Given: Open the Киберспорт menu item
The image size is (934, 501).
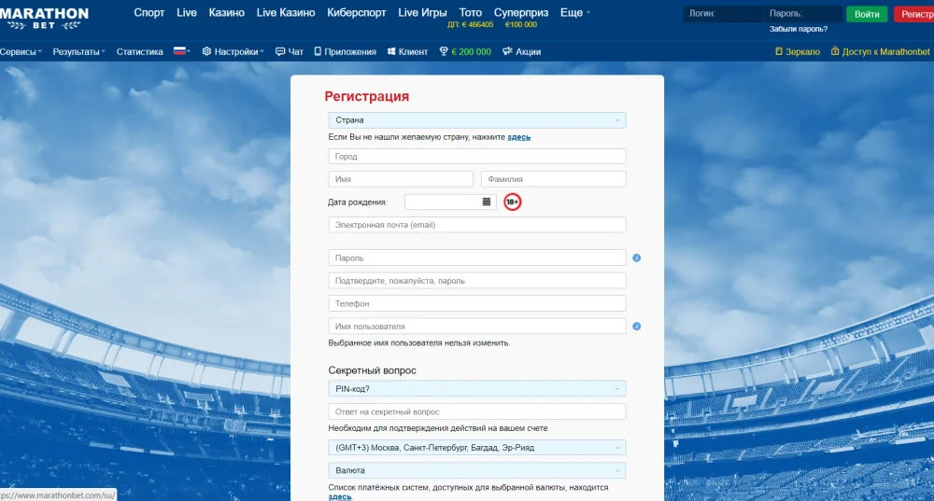Looking at the screenshot, I should (357, 13).
